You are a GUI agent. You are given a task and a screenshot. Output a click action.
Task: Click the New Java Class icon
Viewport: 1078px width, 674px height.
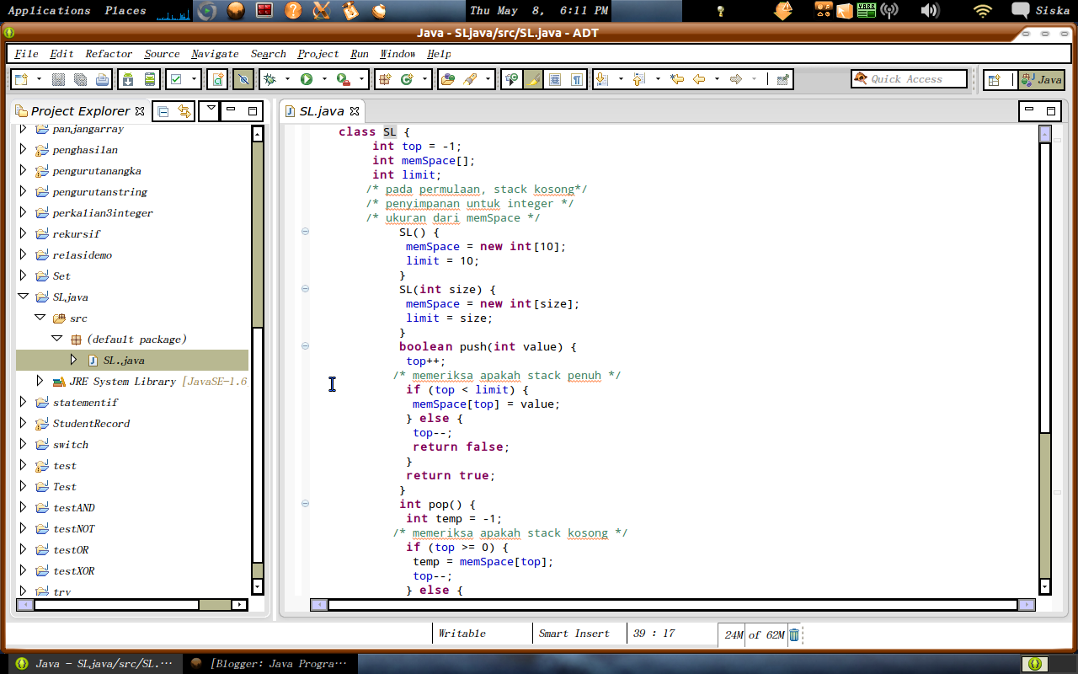[407, 79]
